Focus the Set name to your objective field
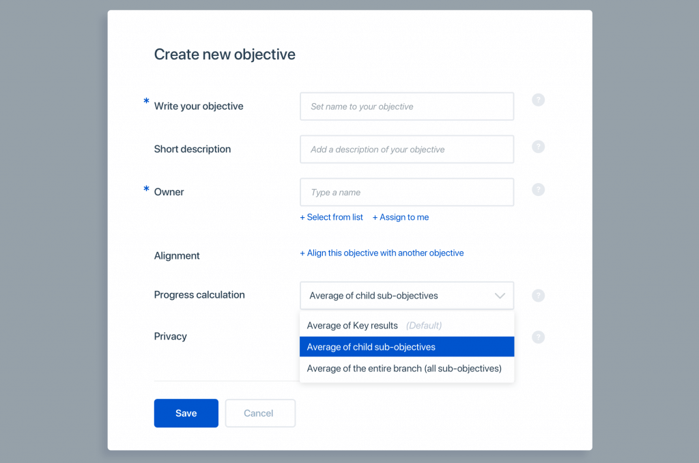Viewport: 699px width, 463px height. pyautogui.click(x=407, y=106)
